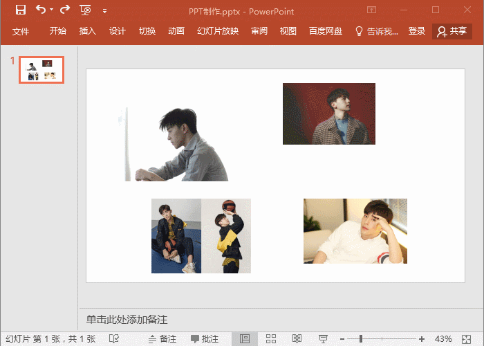Open the 百度网盘 tab

[x=326, y=31]
